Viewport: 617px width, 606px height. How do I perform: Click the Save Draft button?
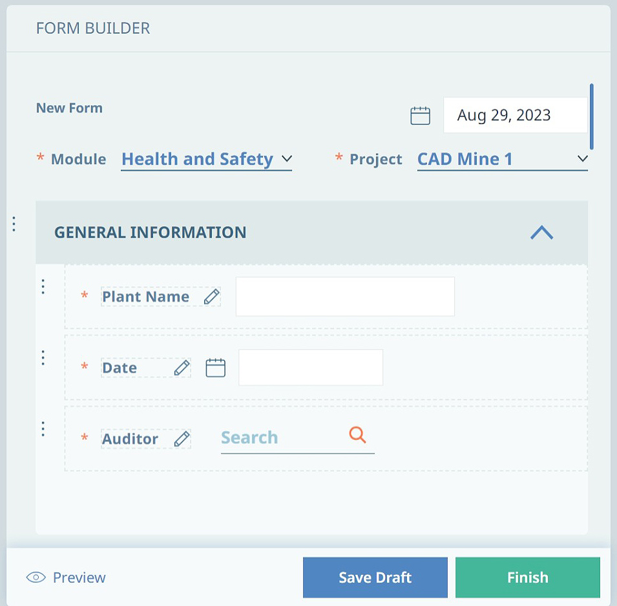375,578
